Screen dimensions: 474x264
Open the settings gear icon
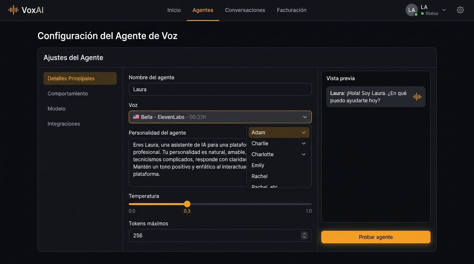click(x=460, y=10)
